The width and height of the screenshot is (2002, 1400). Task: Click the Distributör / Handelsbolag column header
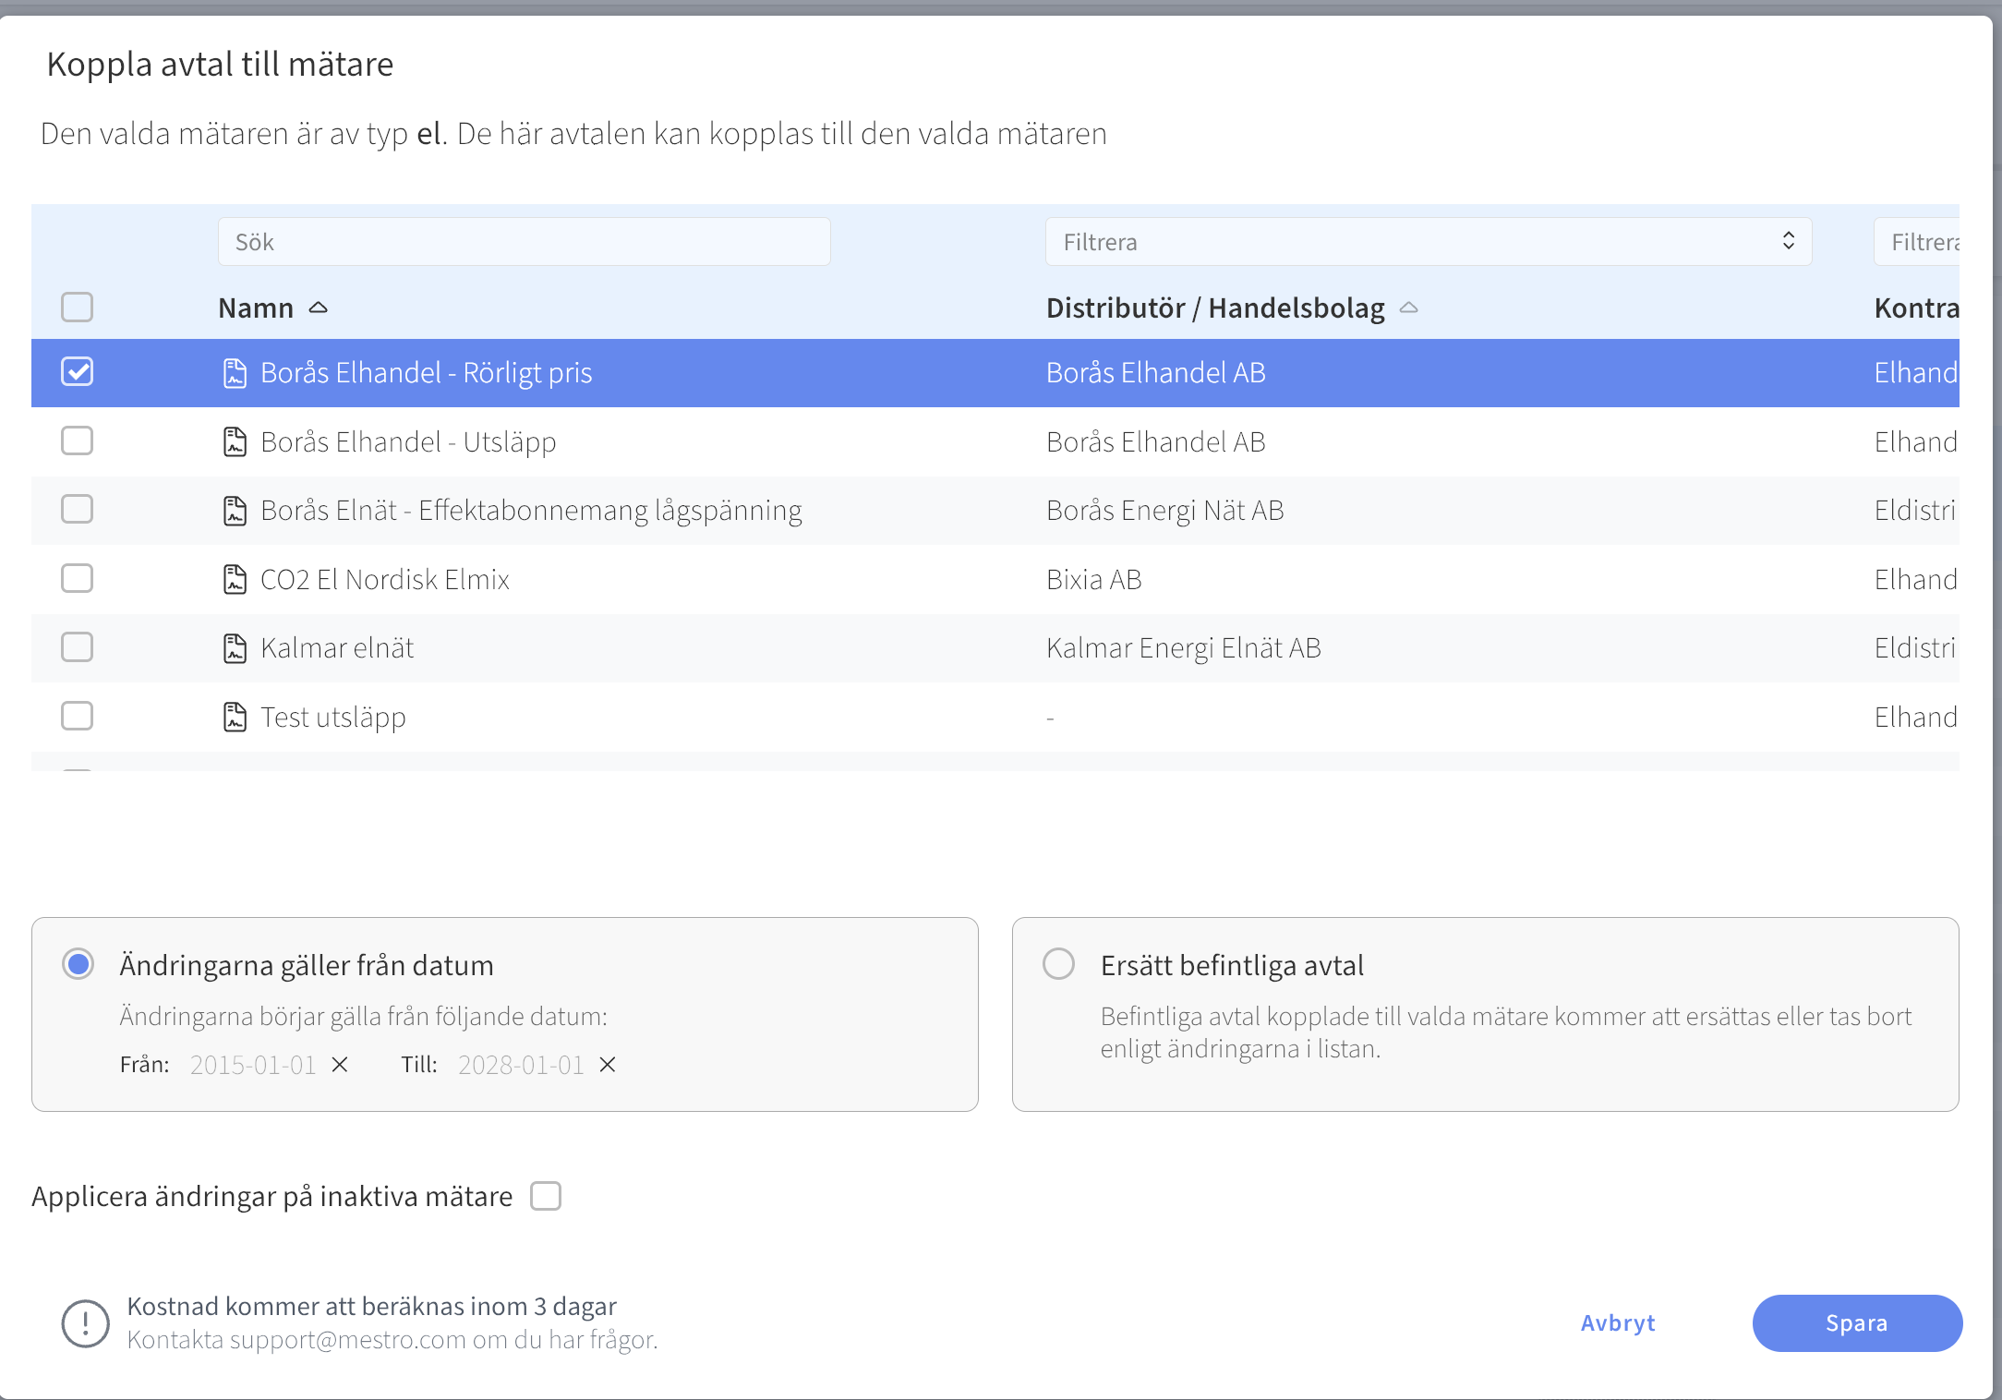[x=1215, y=308]
